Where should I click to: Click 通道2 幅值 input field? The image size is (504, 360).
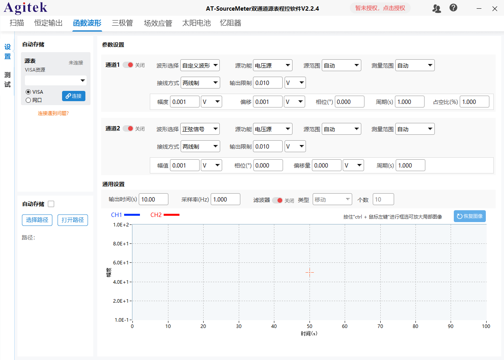pos(185,166)
